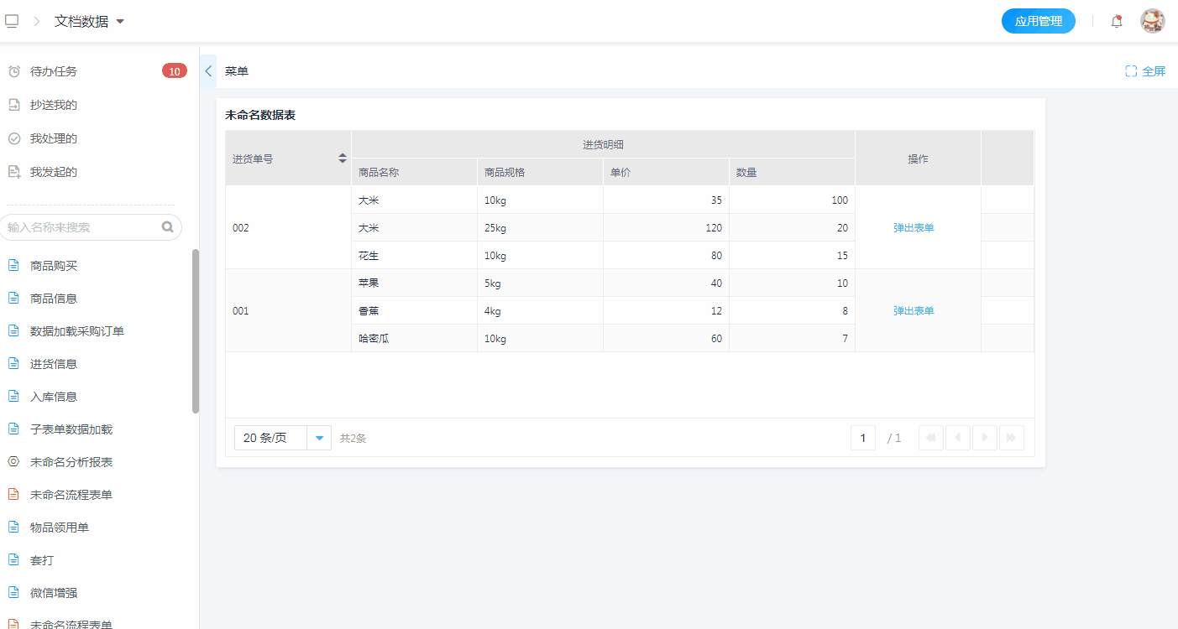
Task: Click the home screen icon at top left
Action: coord(12,21)
